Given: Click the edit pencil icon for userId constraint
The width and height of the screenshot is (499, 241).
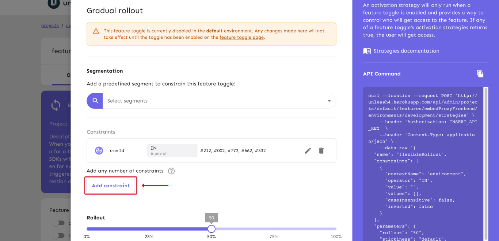Looking at the screenshot, I should 308,150.
